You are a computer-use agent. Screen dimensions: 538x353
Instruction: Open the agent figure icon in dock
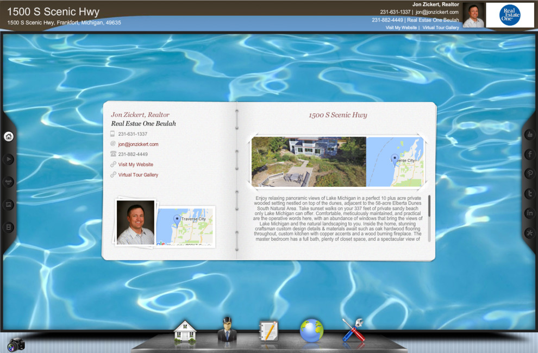coord(227,330)
